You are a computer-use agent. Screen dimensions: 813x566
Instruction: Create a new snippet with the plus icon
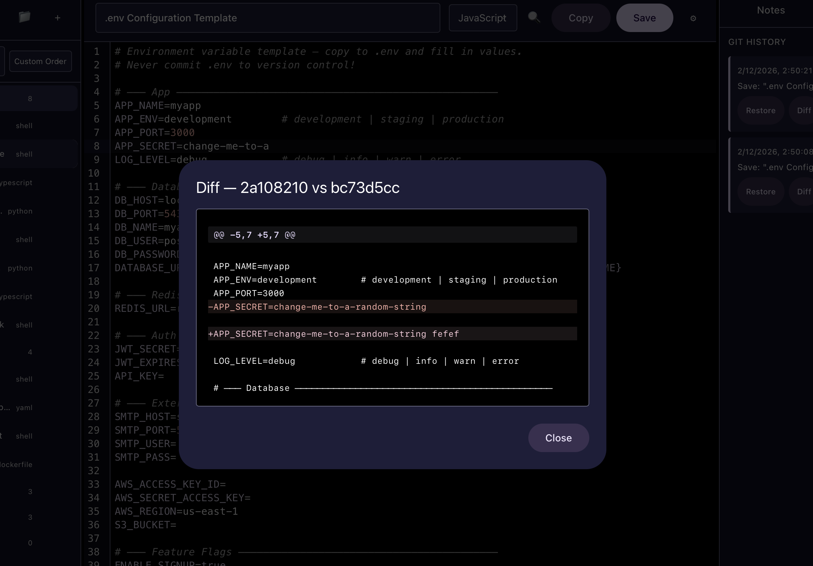click(x=57, y=17)
